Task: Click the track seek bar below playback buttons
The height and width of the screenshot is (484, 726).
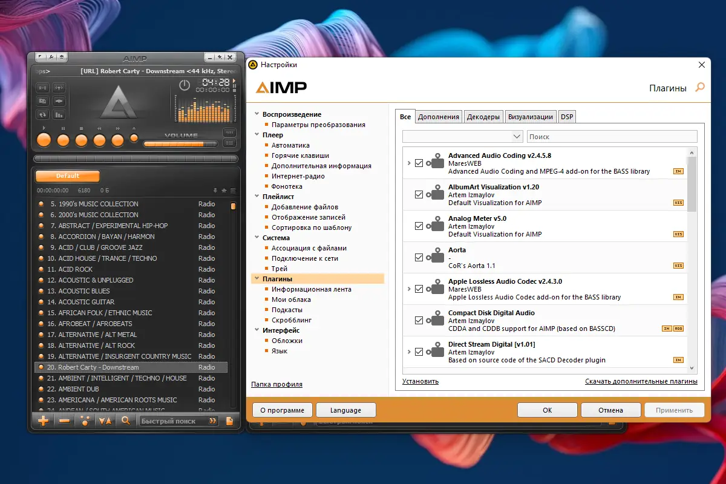Action: (135, 159)
